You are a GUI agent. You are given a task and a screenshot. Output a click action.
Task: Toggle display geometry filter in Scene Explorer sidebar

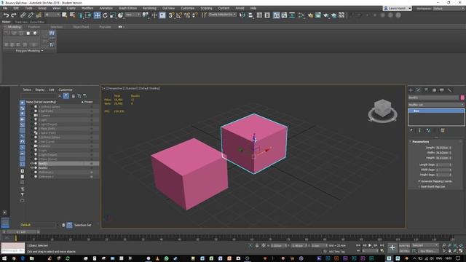click(x=23, y=103)
